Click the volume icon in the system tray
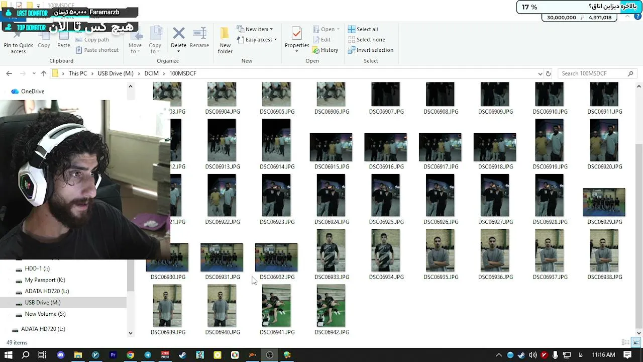Screen dimensions: 643x362 [x=533, y=355]
